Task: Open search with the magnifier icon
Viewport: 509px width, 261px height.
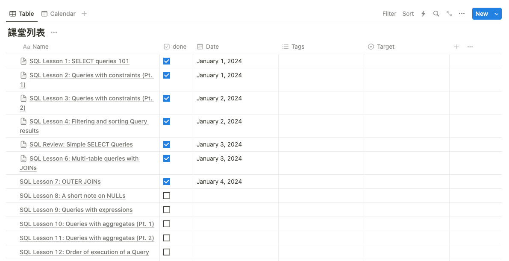Action: (436, 14)
